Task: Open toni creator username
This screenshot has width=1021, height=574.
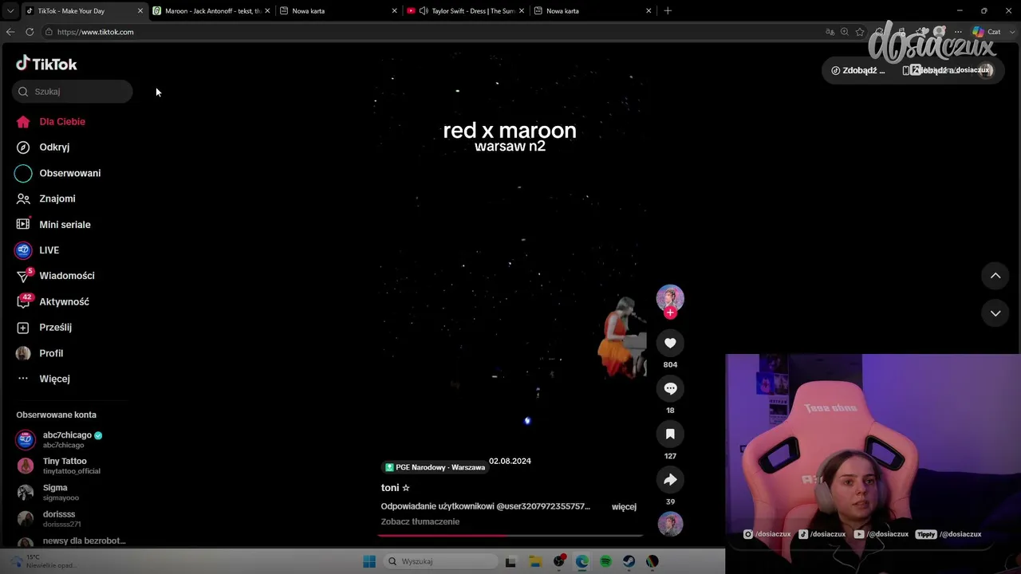Action: 395,487
